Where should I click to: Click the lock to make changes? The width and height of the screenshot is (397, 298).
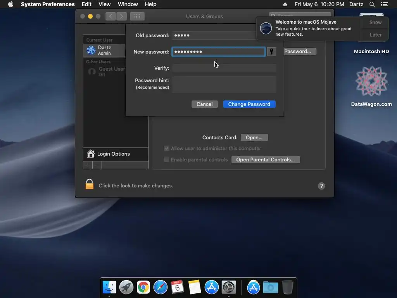pyautogui.click(x=90, y=184)
